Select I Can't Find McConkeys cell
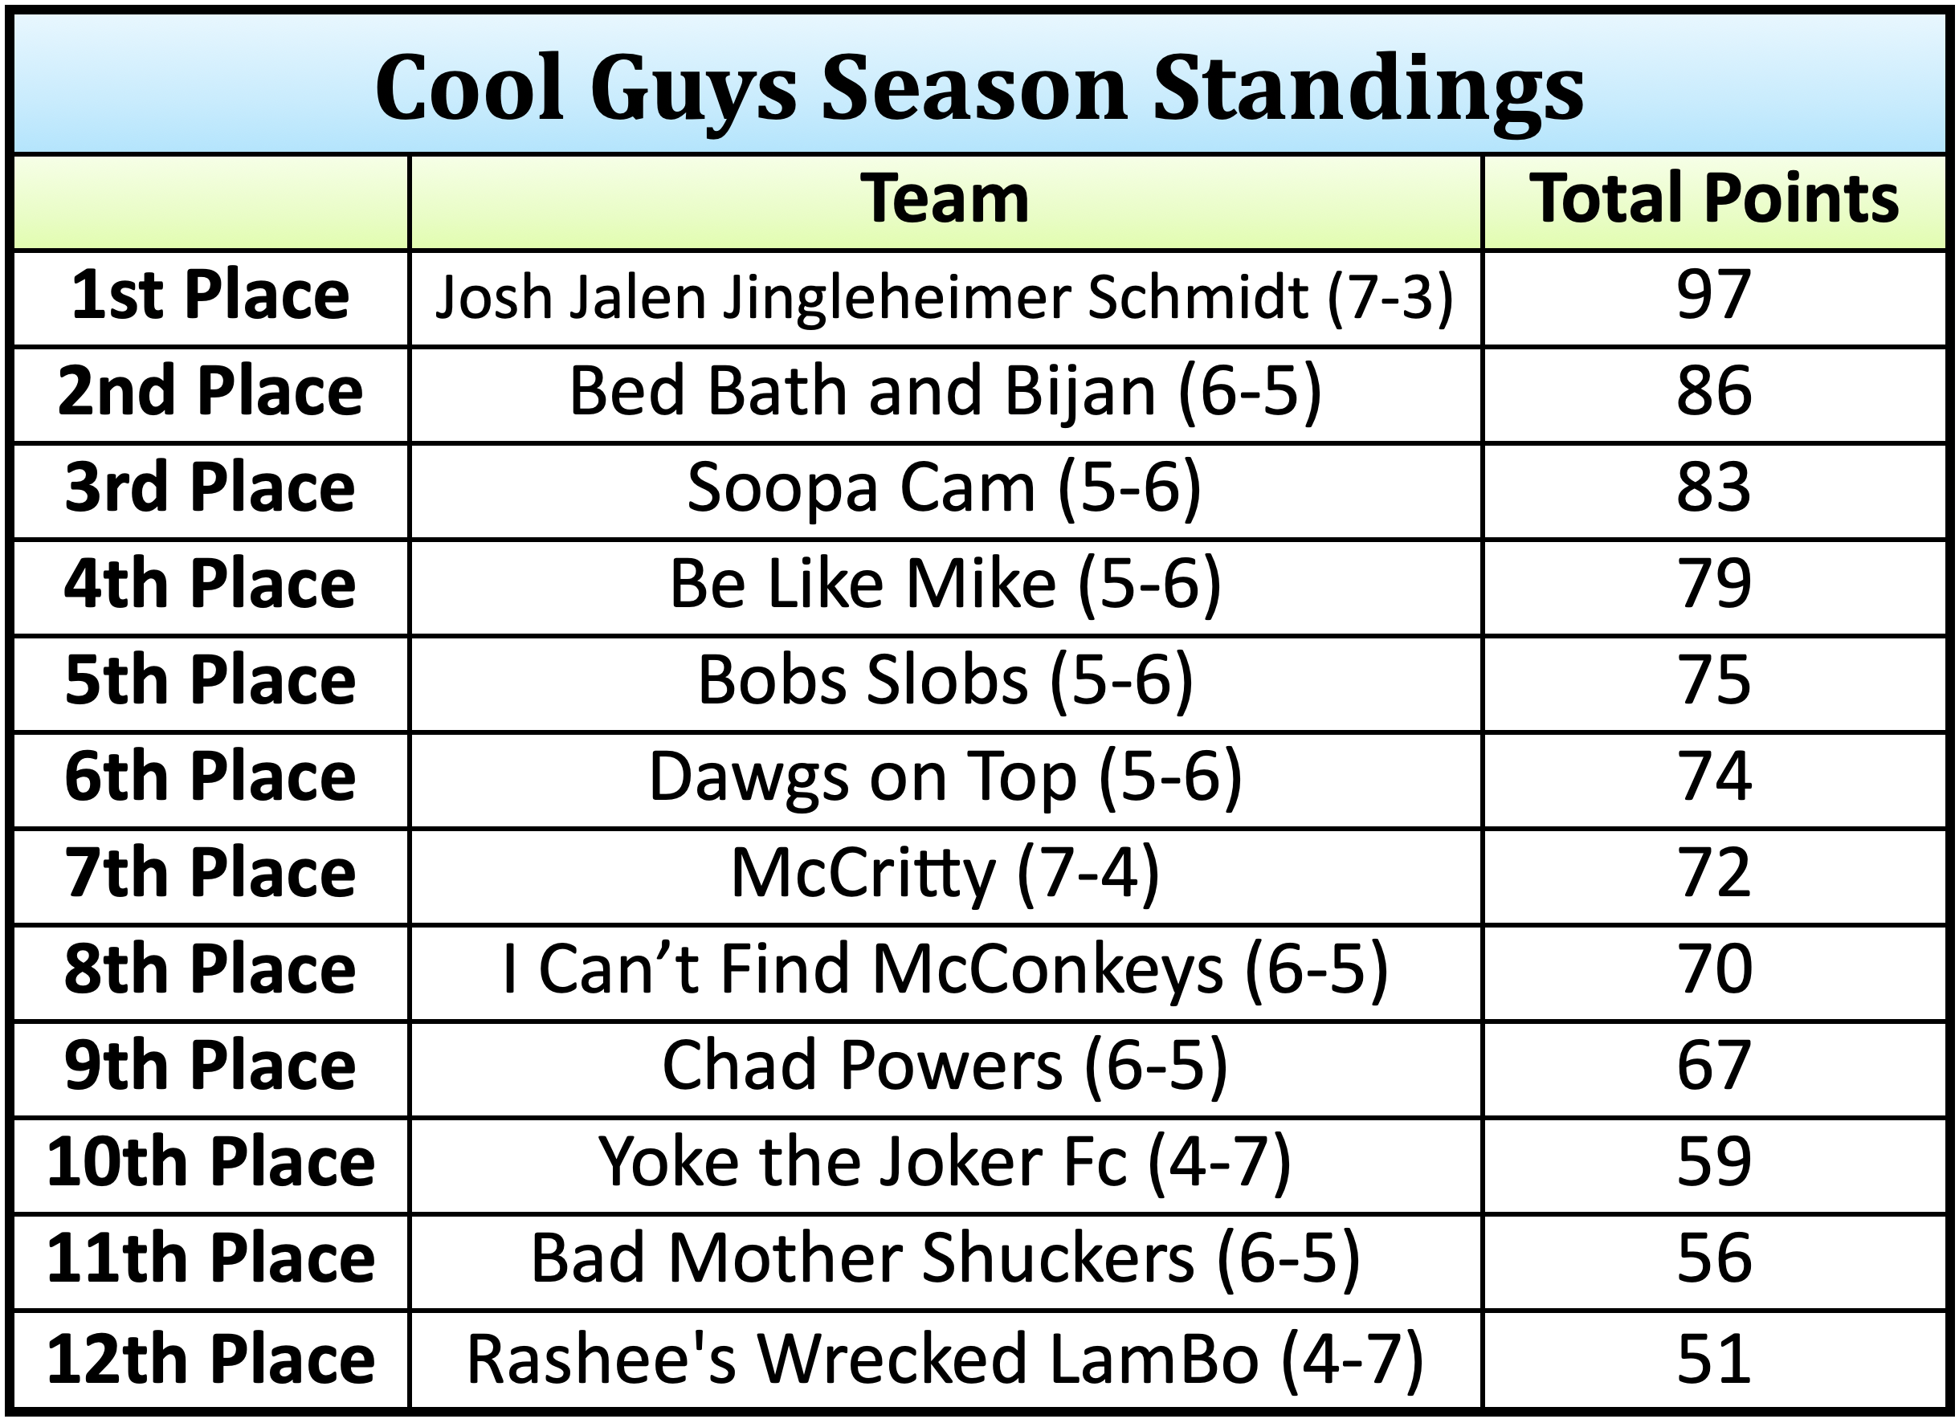This screenshot has width=1959, height=1419. point(945,971)
